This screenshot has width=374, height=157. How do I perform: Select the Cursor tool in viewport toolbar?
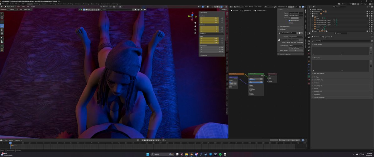(2, 17)
